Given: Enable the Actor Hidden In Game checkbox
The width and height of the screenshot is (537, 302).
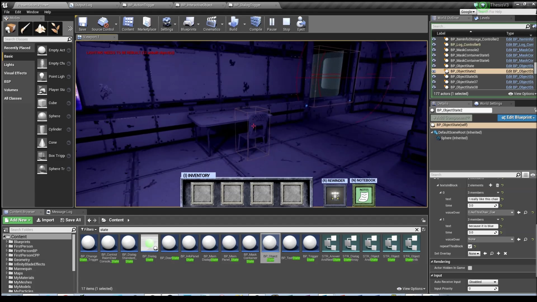Looking at the screenshot, I should click(x=470, y=268).
